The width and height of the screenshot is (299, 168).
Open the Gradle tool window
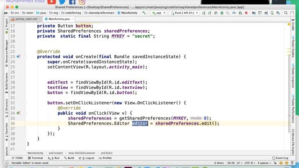point(293,25)
